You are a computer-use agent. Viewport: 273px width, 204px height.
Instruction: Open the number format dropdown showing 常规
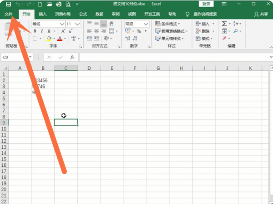click(x=145, y=24)
